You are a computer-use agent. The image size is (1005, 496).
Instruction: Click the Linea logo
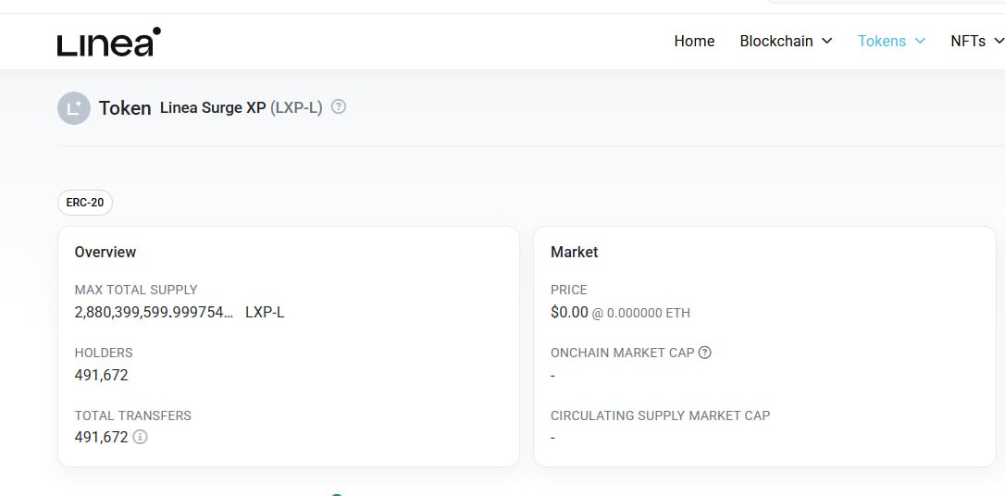pyautogui.click(x=109, y=42)
